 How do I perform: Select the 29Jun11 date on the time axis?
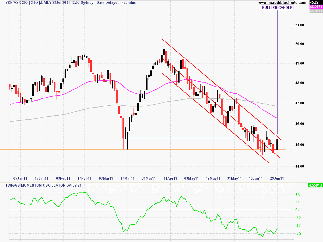coord(278,178)
